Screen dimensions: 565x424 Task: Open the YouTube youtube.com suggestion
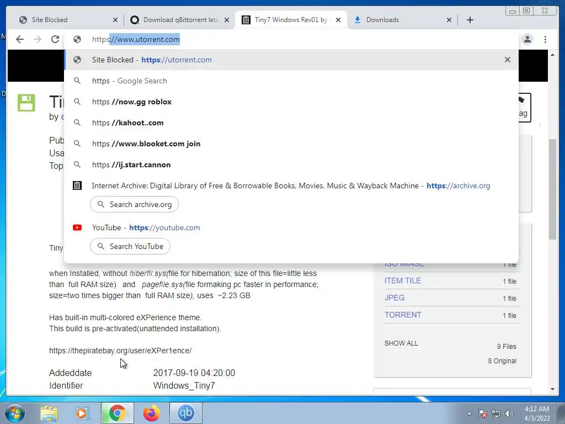click(291, 227)
